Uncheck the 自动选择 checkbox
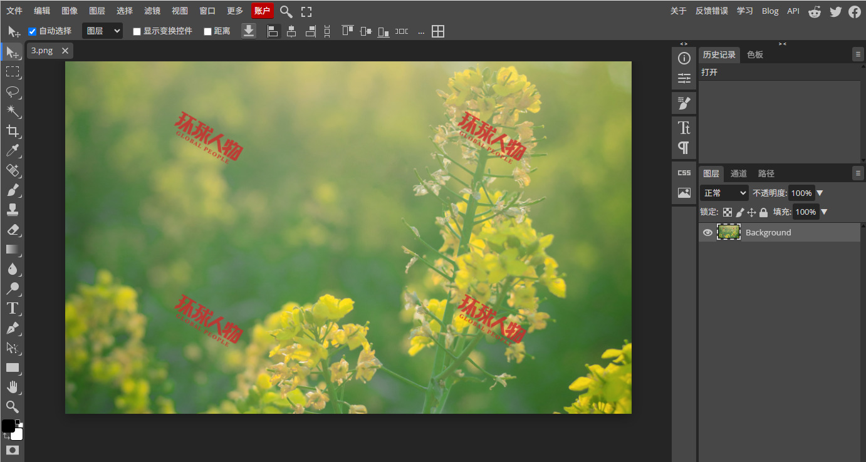 coord(33,31)
